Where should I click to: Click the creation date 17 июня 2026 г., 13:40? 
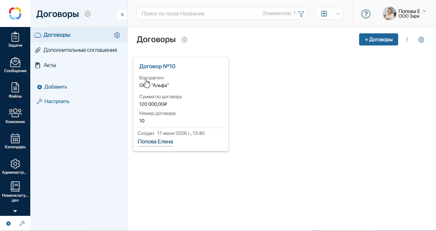[x=181, y=133]
